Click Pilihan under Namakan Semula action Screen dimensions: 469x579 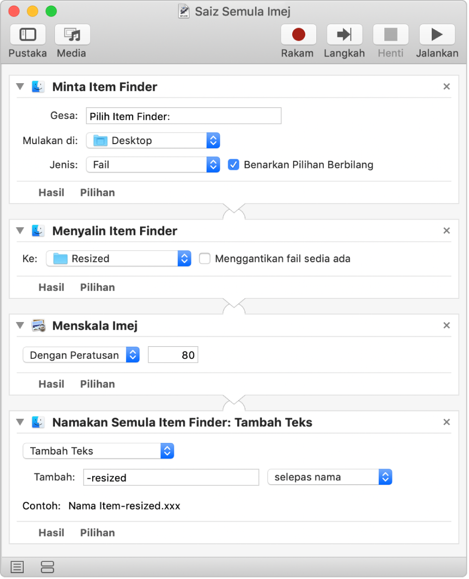point(97,533)
